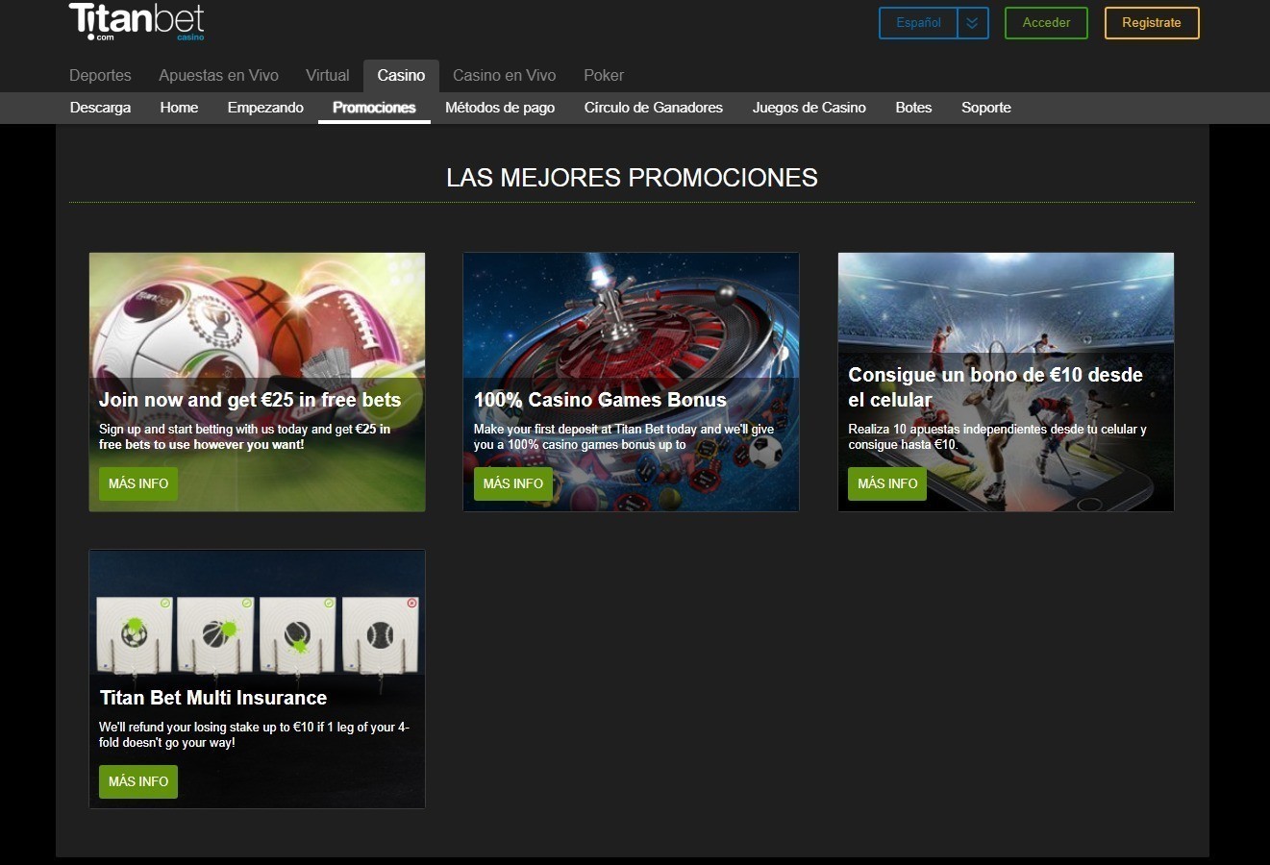This screenshot has width=1270, height=865.
Task: Open Juegos de Casino
Action: click(809, 108)
